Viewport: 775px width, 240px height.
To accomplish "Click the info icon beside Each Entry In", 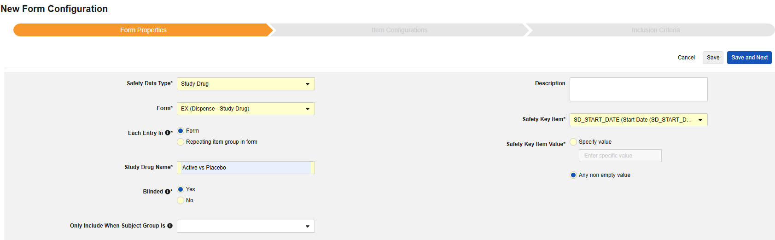I will click(x=168, y=133).
